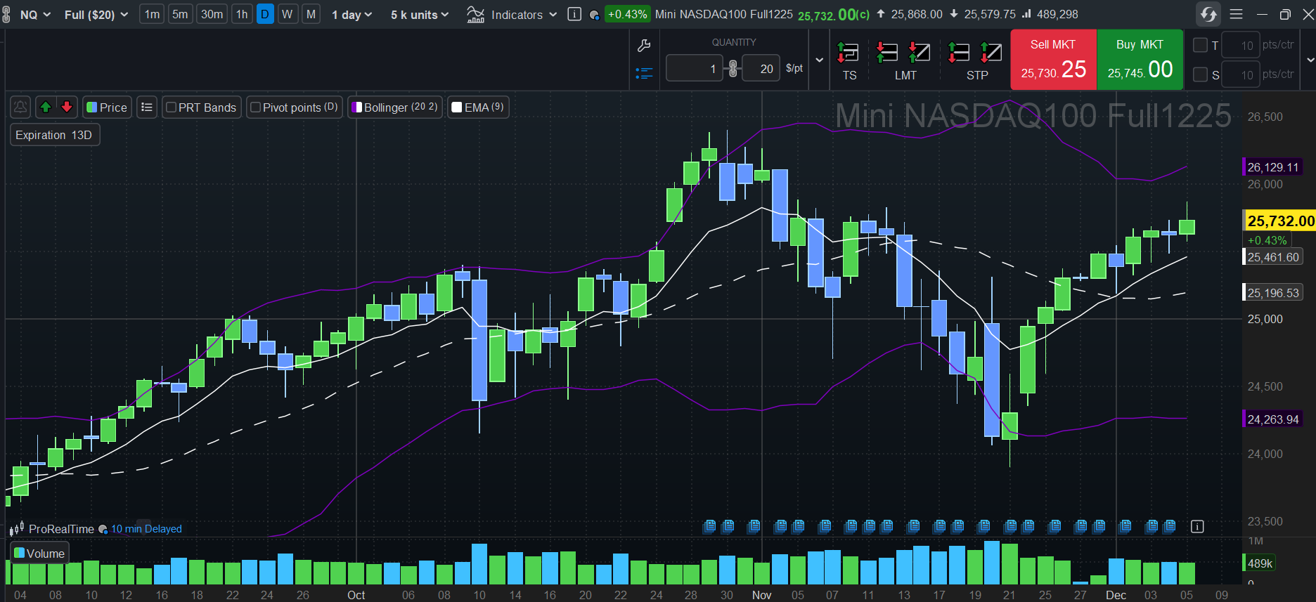Select the W weekly timeframe

point(288,14)
